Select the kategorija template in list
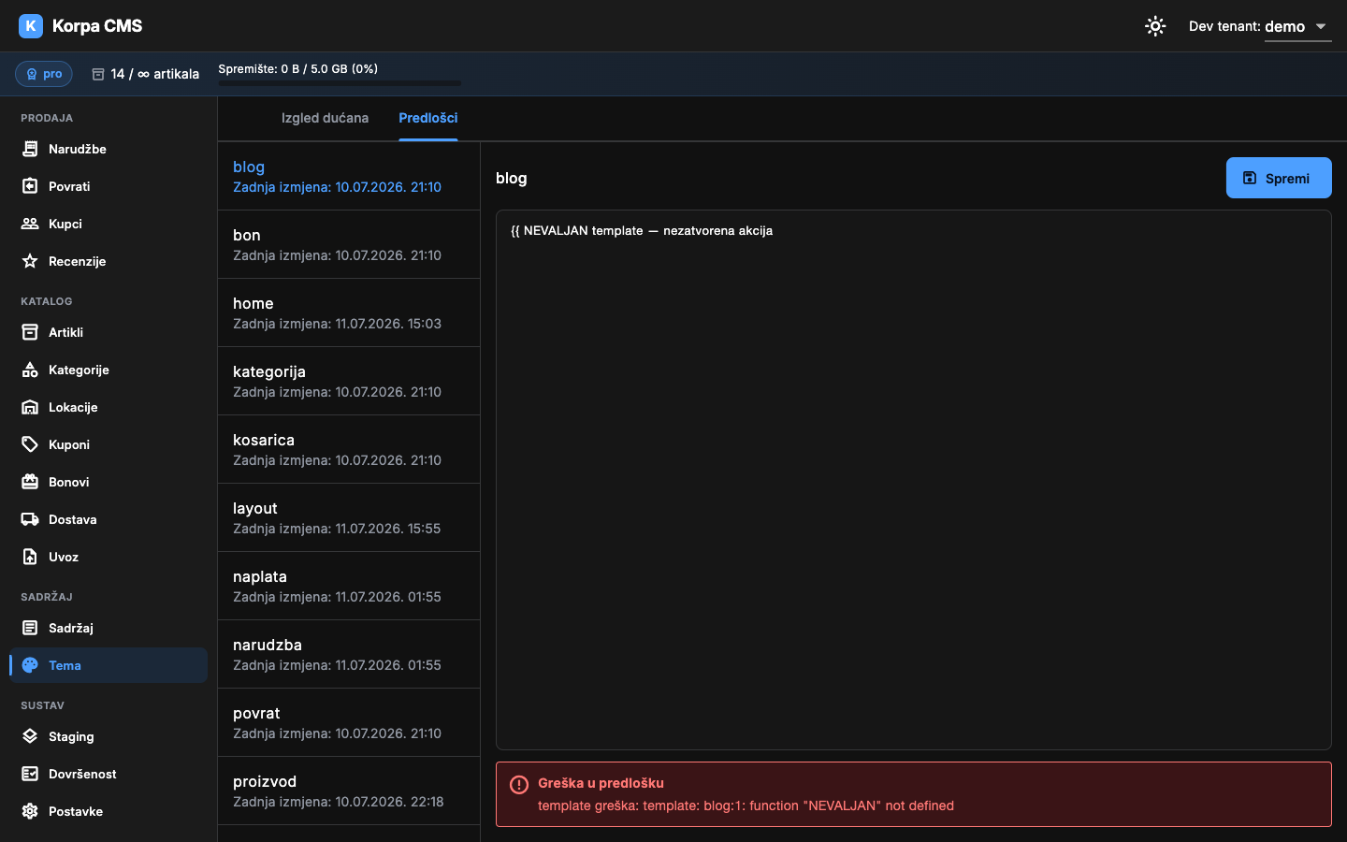Image resolution: width=1347 pixels, height=842 pixels. (349, 381)
